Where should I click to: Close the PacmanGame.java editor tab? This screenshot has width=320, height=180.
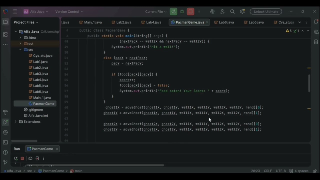(x=207, y=22)
